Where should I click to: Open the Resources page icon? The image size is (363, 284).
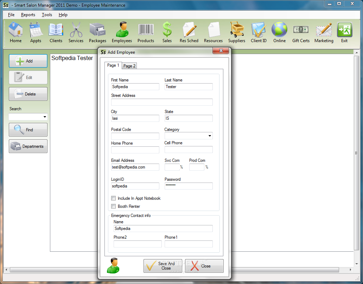(213, 32)
